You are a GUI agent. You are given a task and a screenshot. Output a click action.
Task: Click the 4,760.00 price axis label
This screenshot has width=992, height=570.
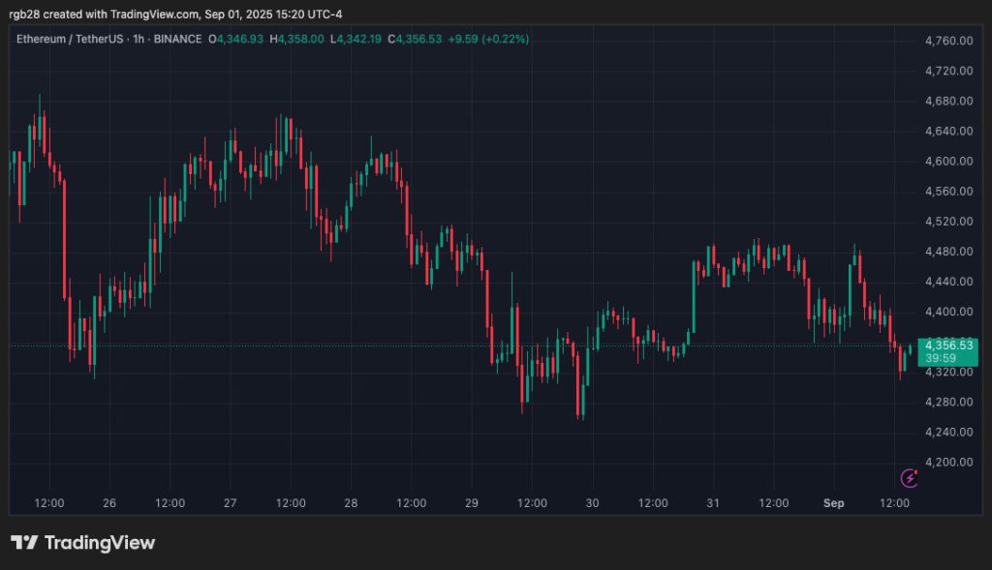pos(947,41)
